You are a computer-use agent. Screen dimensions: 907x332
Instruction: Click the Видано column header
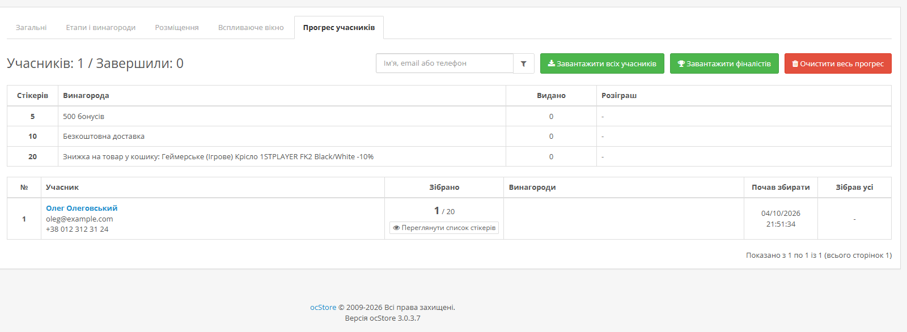click(x=551, y=95)
